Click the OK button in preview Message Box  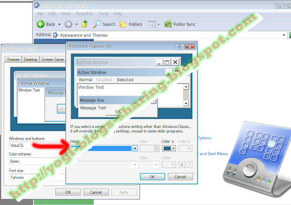click(118, 112)
